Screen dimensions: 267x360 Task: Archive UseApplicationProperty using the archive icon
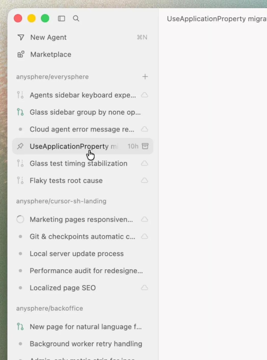tap(145, 146)
